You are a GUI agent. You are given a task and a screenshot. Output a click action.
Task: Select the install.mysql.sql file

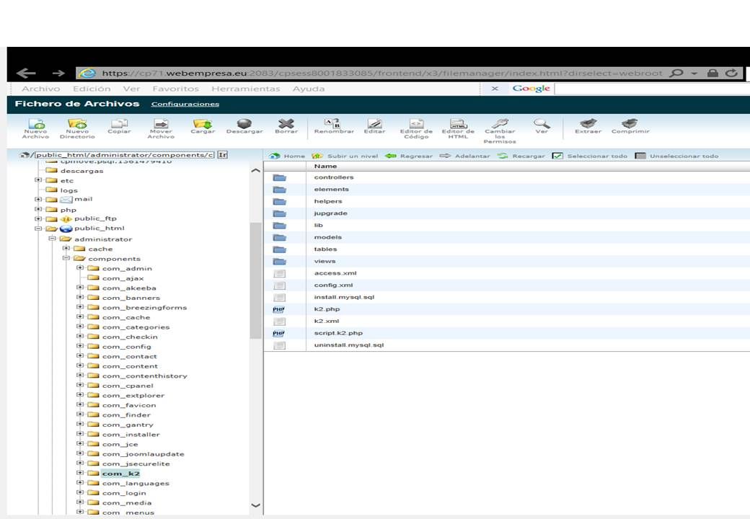point(344,297)
